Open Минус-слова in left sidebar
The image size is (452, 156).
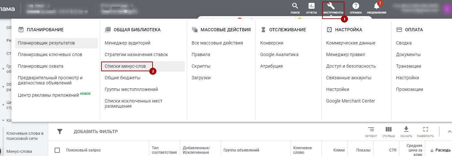[x=19, y=151]
